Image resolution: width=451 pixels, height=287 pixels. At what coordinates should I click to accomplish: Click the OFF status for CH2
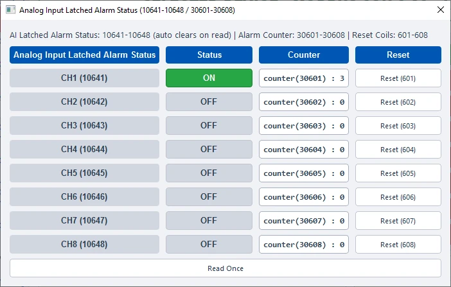pyautogui.click(x=209, y=102)
